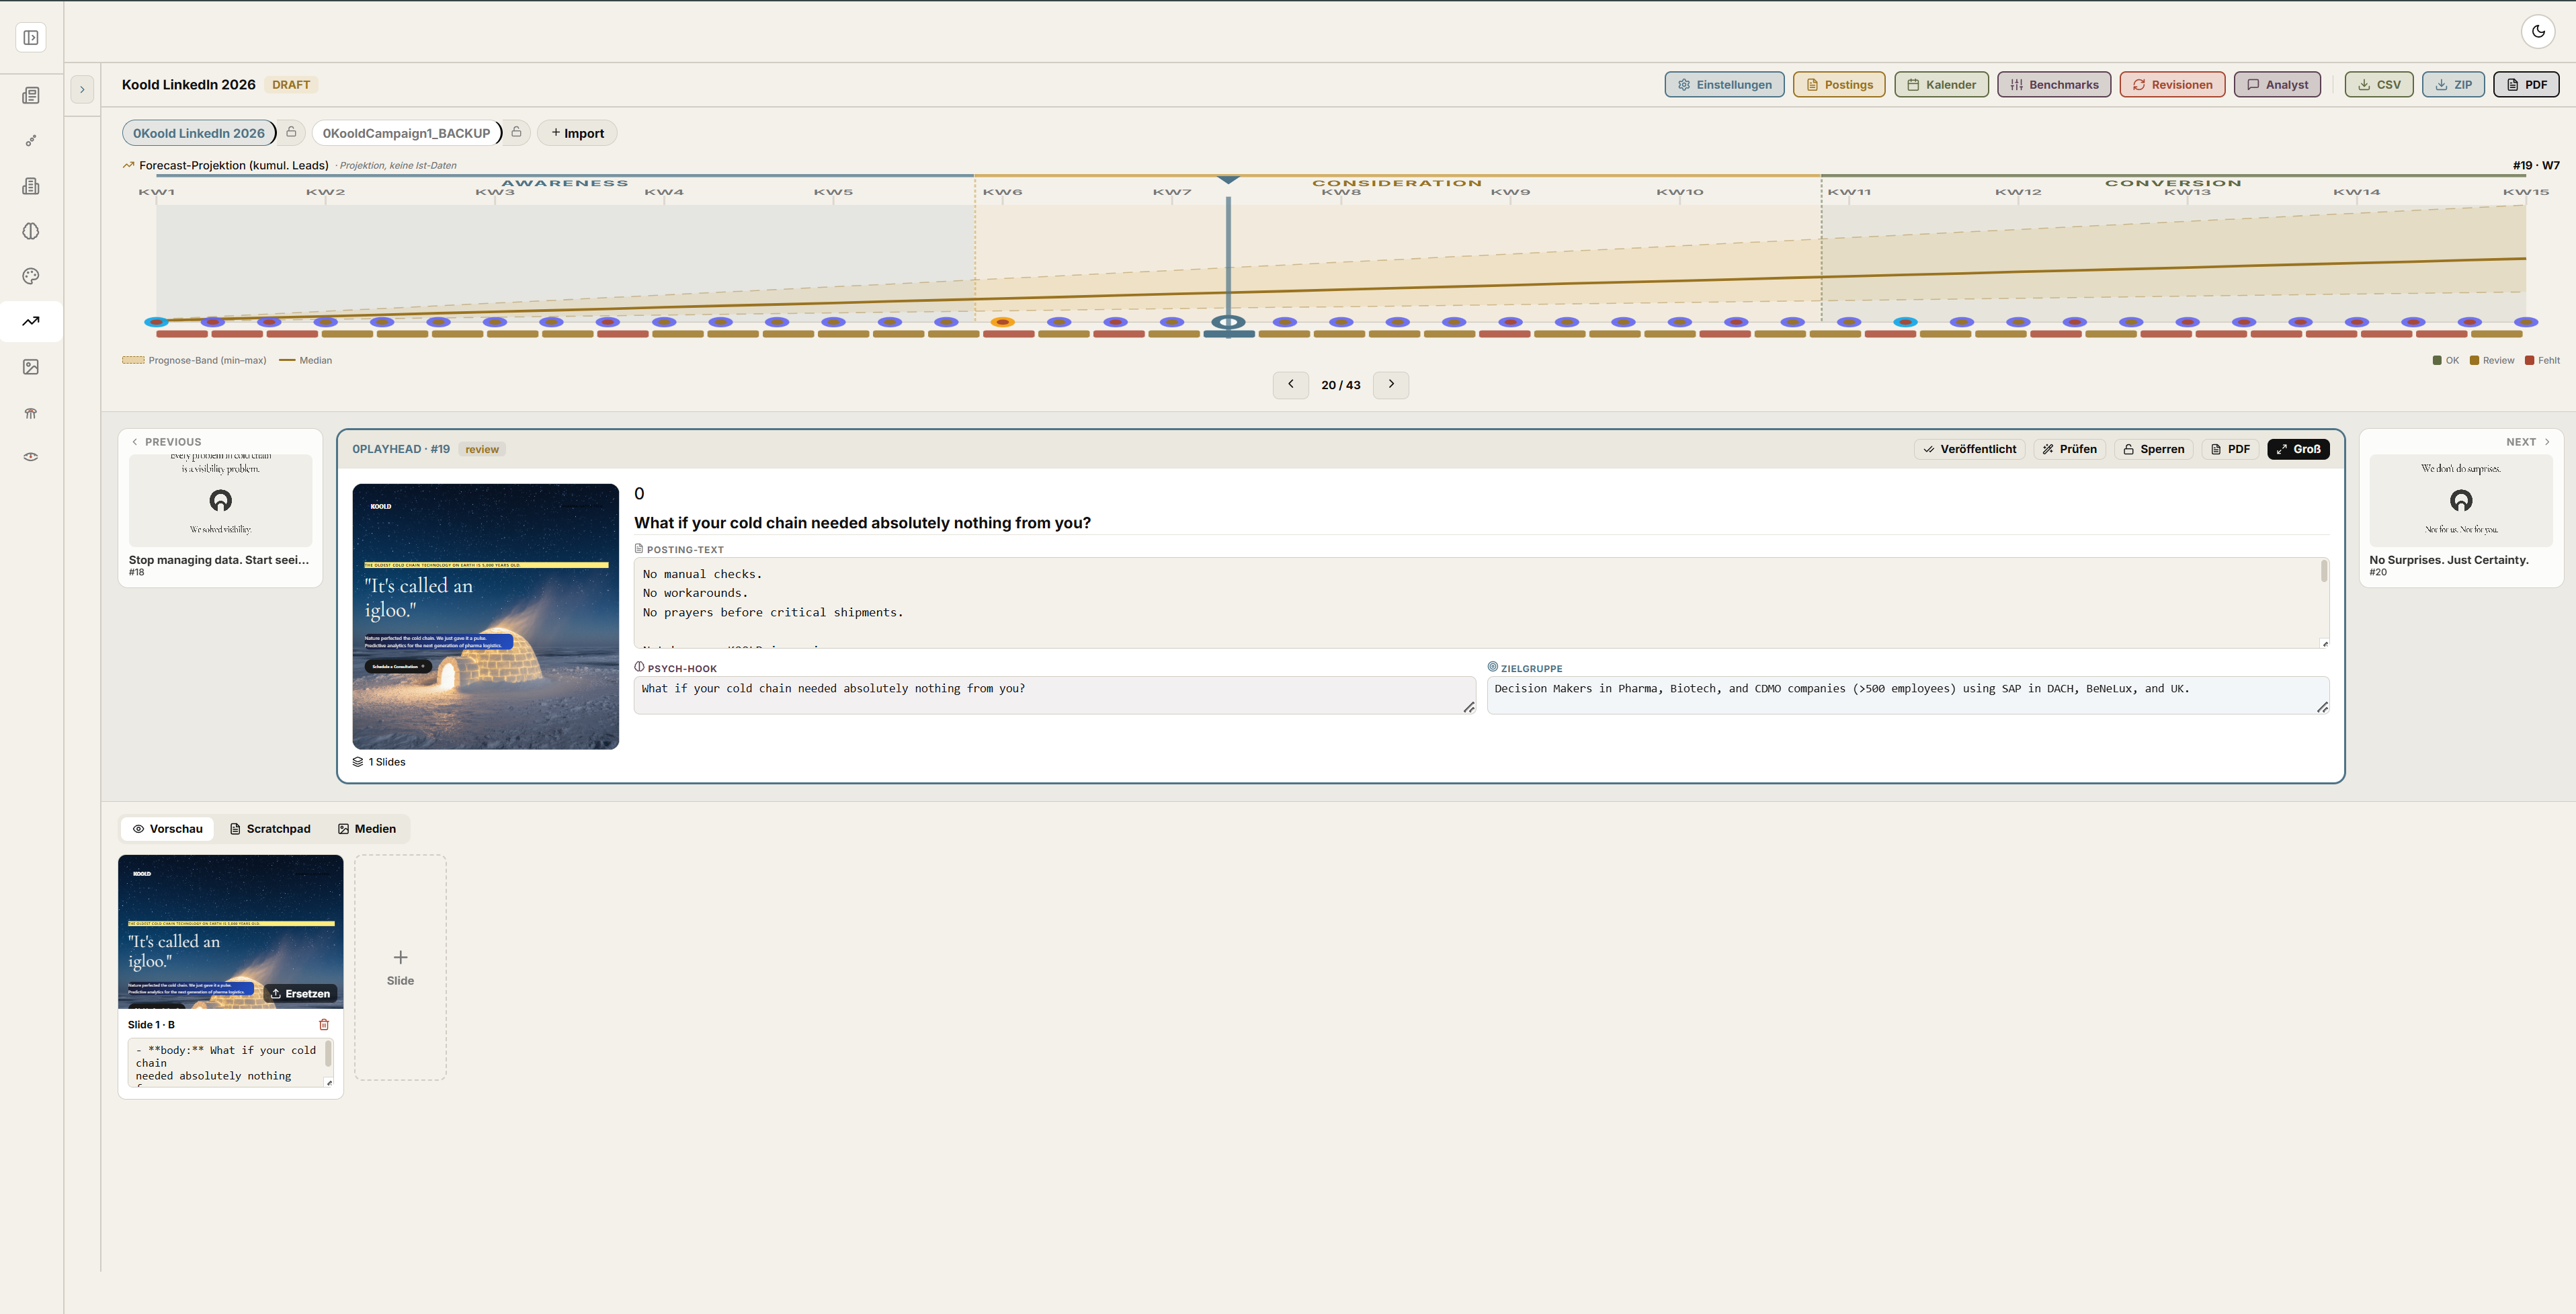Click Sperren to lock the post
The width and height of the screenshot is (2576, 1314).
tap(2153, 449)
